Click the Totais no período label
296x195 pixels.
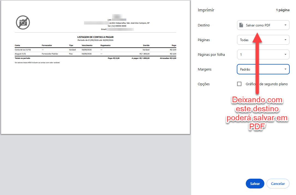[x=22, y=58]
